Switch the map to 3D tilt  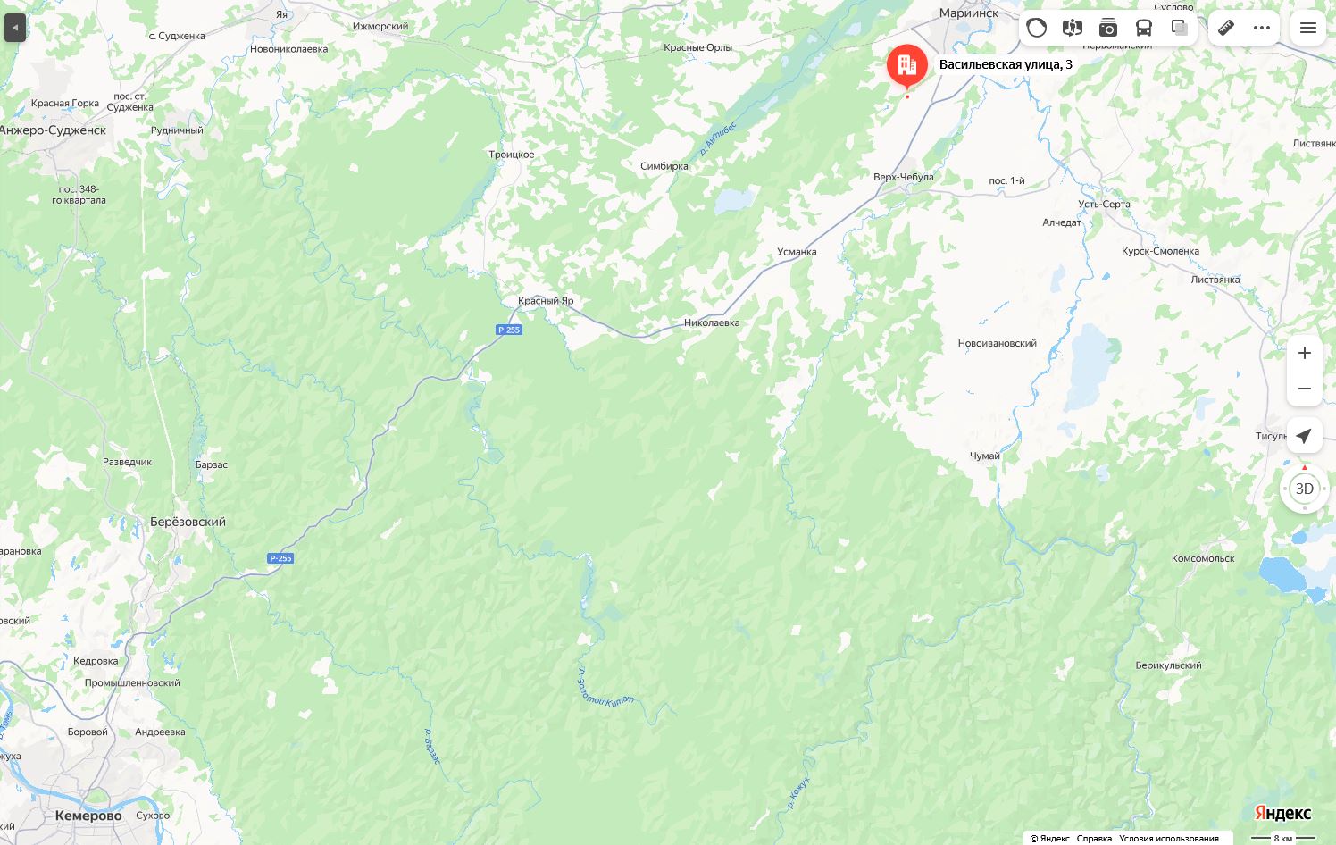(1305, 489)
